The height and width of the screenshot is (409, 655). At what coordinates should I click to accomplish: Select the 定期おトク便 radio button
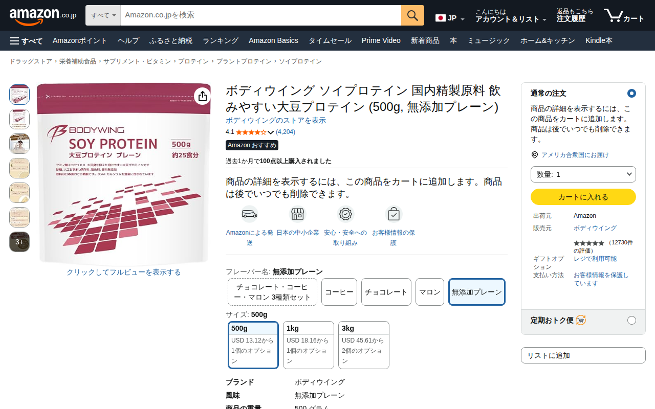tap(631, 320)
